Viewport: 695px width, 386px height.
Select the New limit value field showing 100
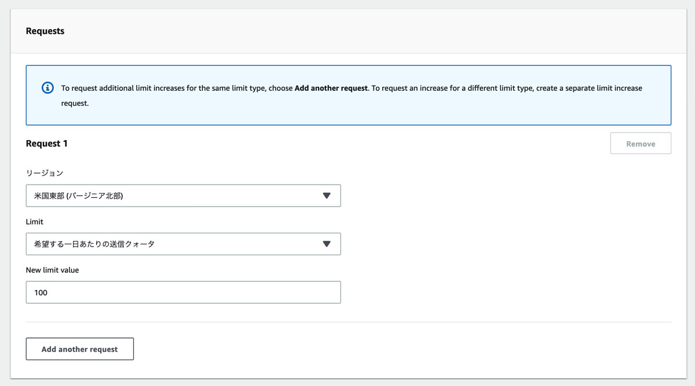(x=182, y=292)
